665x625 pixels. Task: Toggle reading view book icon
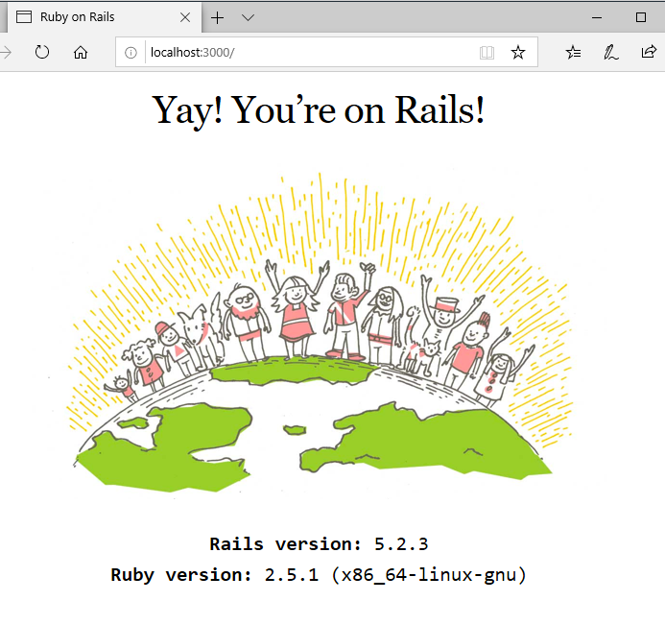[487, 53]
